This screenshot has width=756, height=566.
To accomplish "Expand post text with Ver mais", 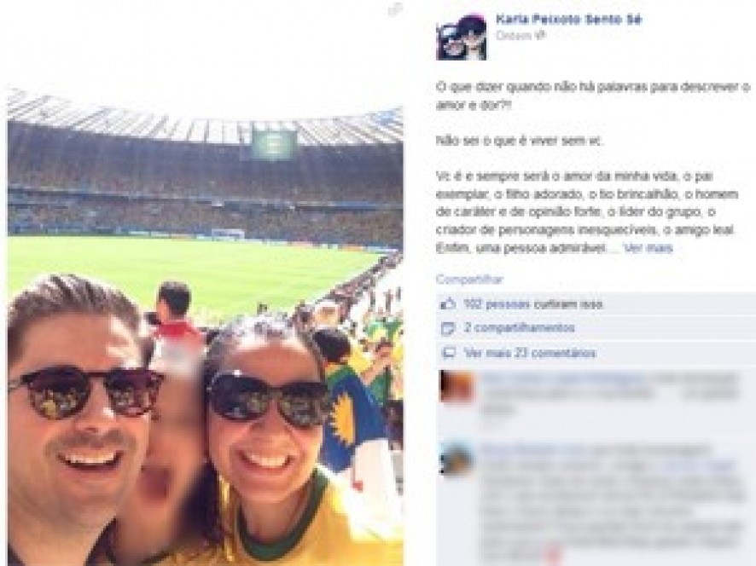I will [648, 249].
